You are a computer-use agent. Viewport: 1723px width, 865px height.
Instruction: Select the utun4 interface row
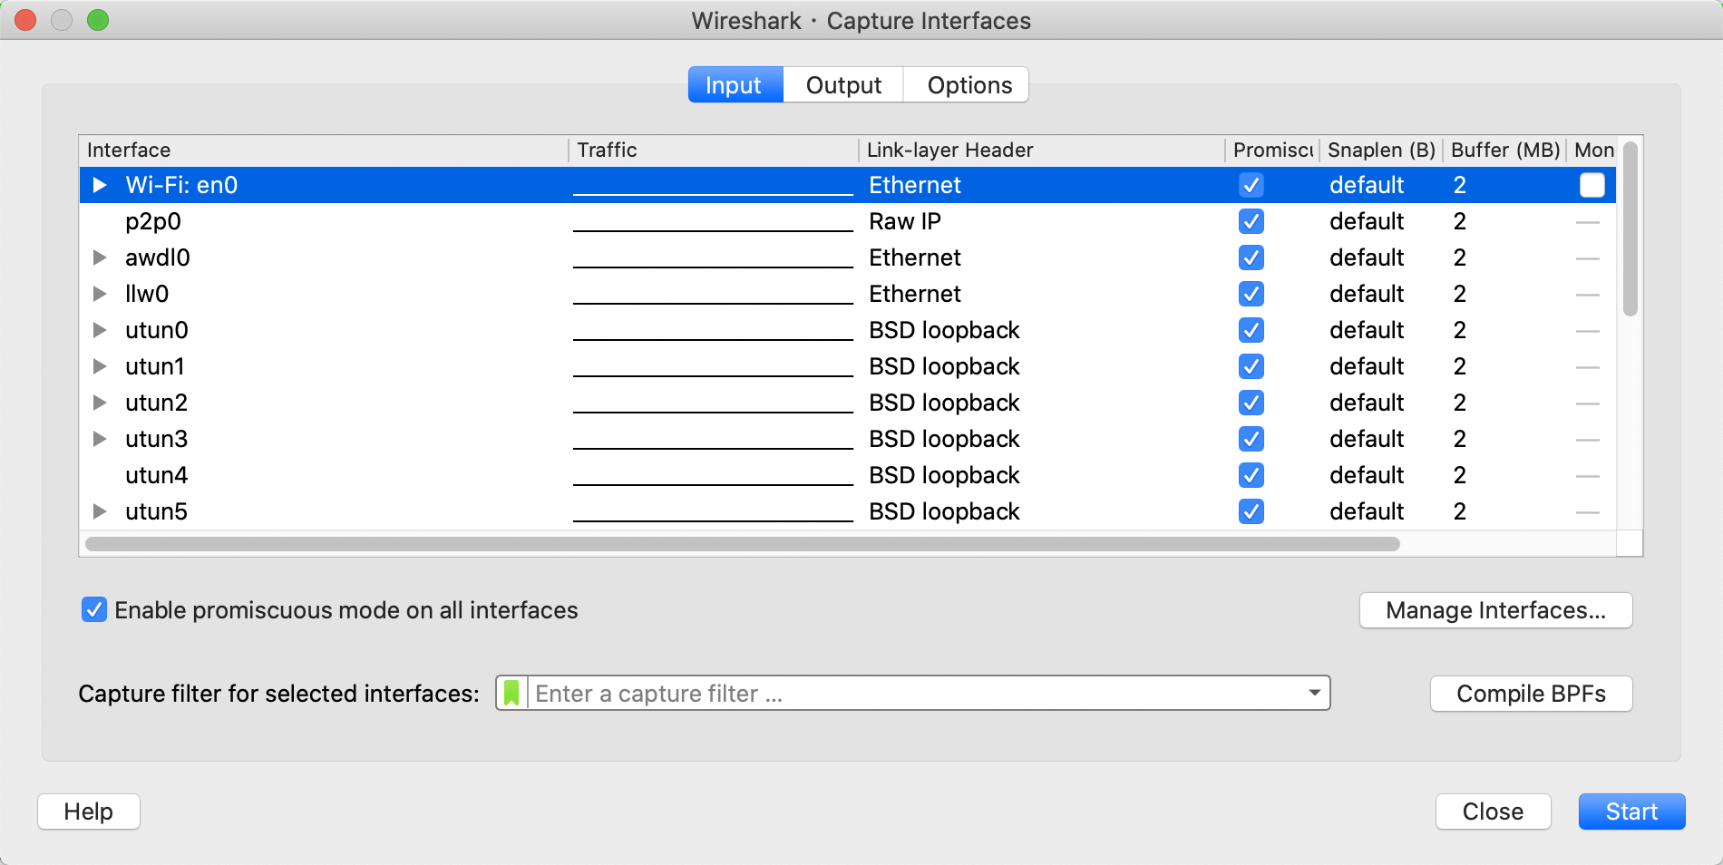[x=848, y=475]
